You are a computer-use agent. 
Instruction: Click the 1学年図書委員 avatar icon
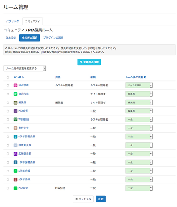point(15,162)
